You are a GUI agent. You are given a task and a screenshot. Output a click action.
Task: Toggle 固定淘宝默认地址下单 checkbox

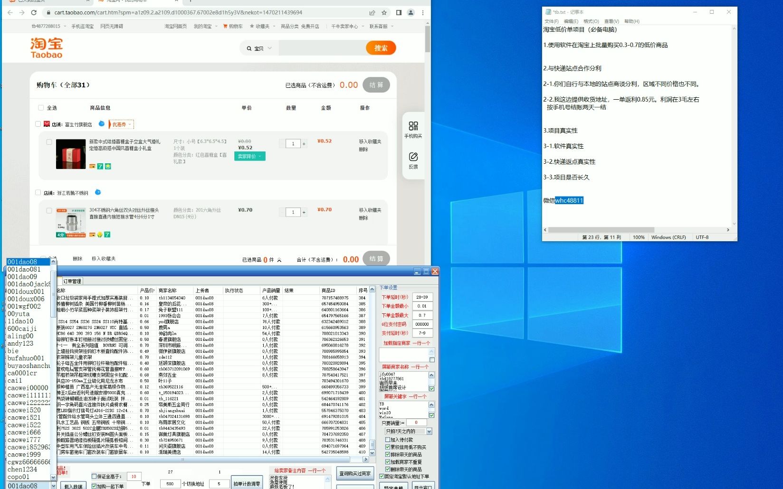(382, 476)
